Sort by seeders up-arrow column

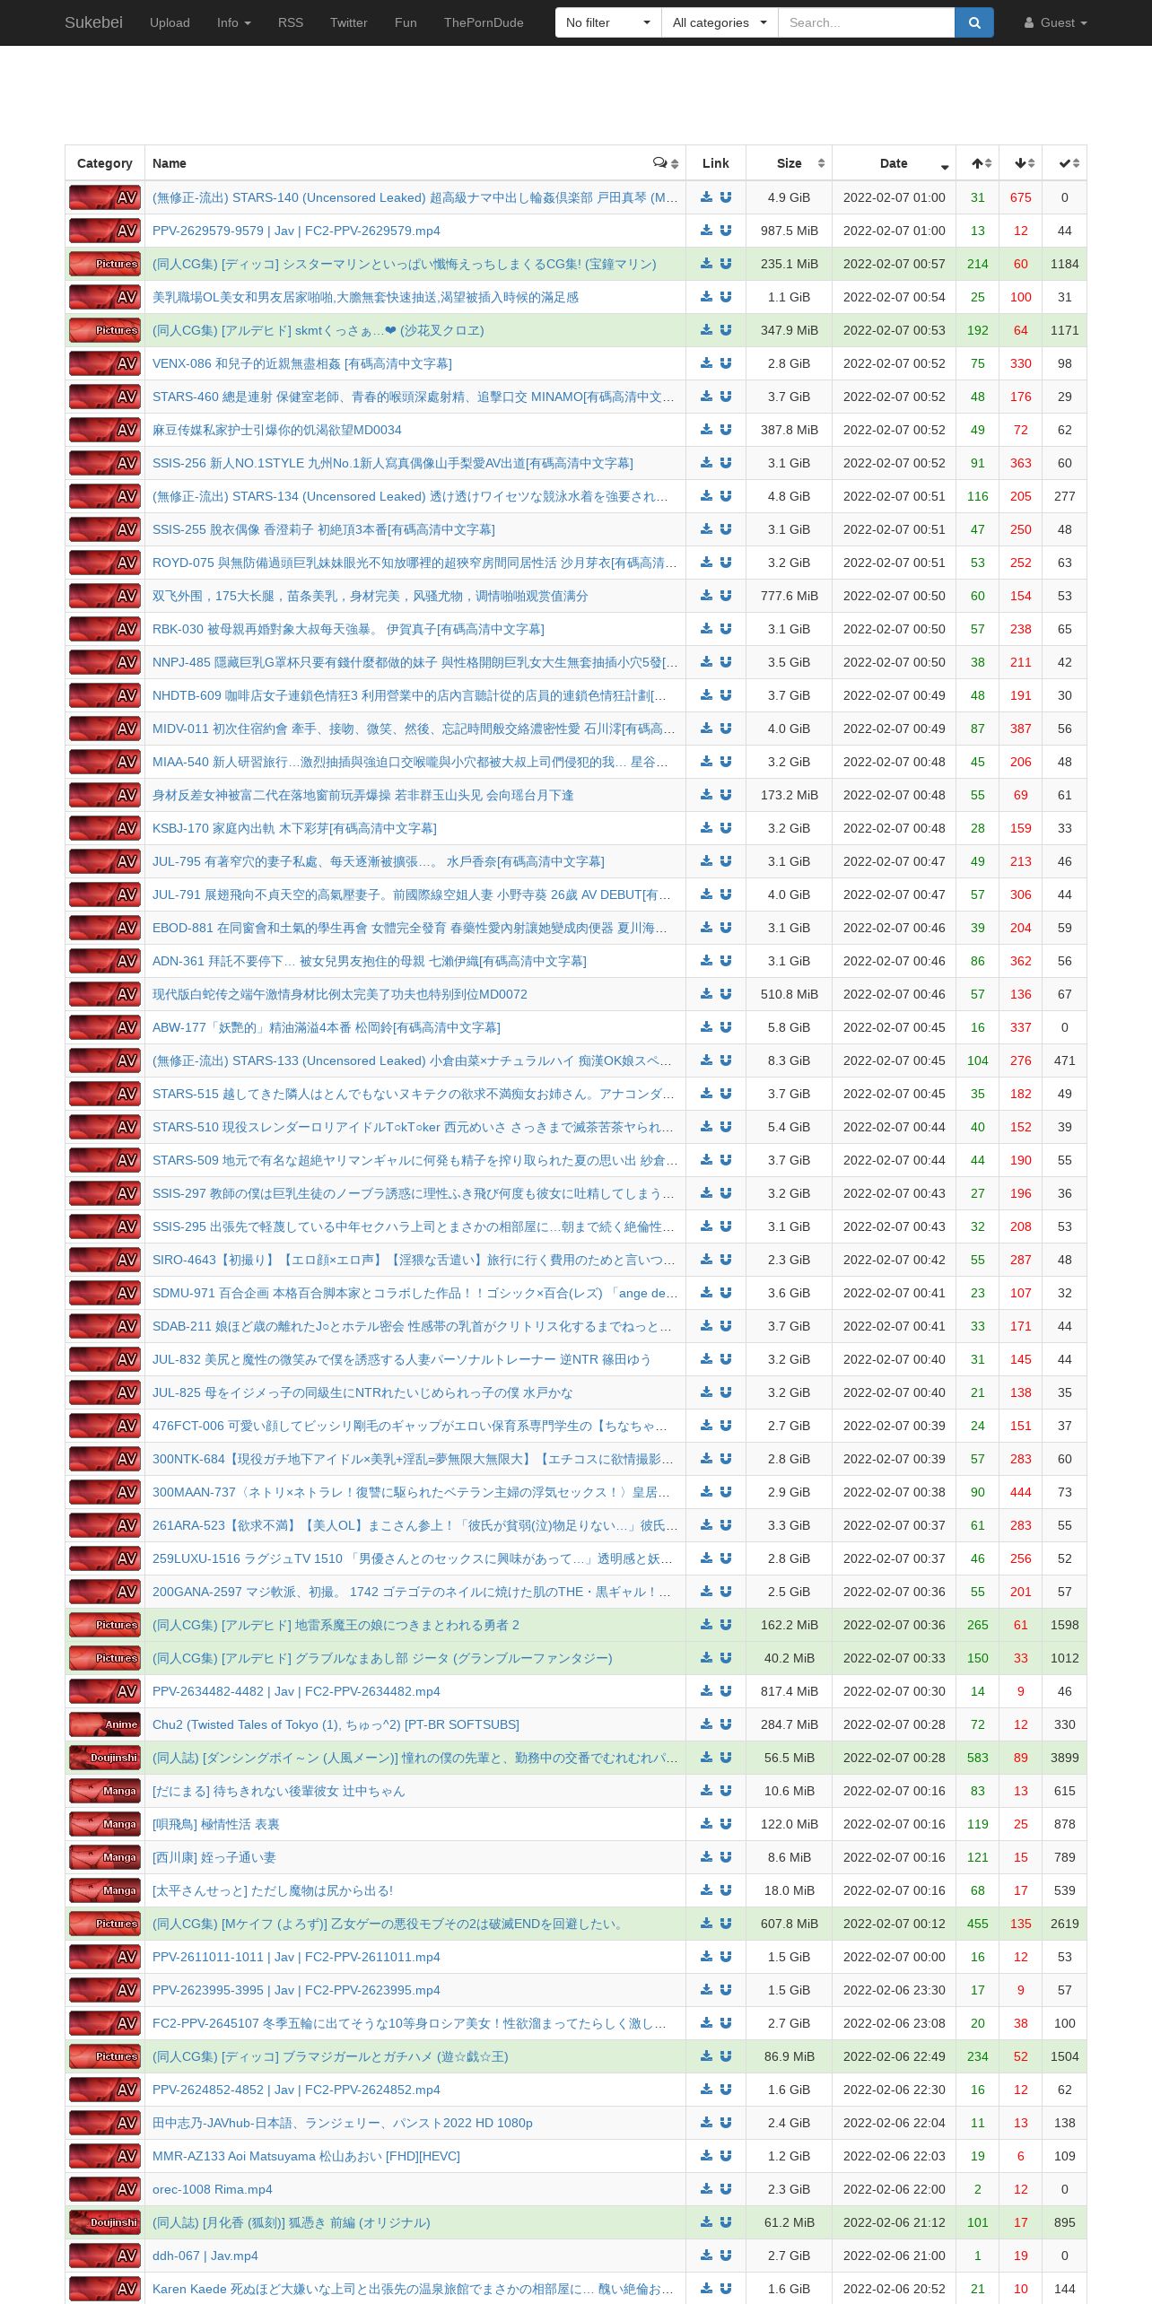(x=978, y=163)
